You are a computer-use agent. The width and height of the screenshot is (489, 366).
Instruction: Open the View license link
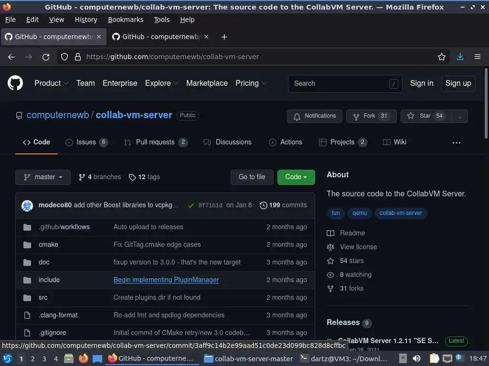[x=358, y=247]
